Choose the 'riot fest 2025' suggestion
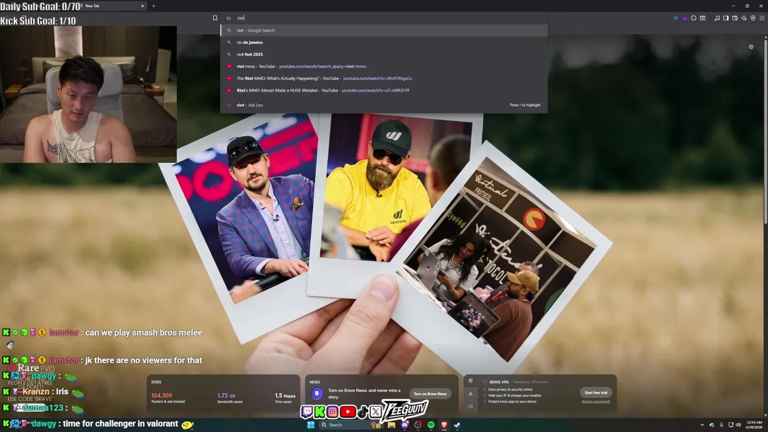The height and width of the screenshot is (432, 768). pyautogui.click(x=384, y=54)
